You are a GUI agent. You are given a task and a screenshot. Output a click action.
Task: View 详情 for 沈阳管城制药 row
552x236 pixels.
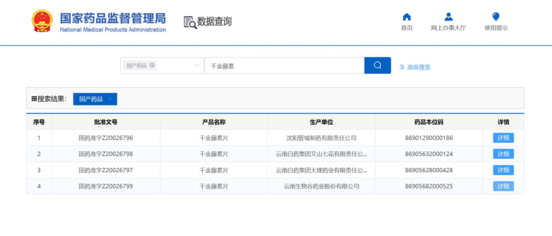[503, 138]
